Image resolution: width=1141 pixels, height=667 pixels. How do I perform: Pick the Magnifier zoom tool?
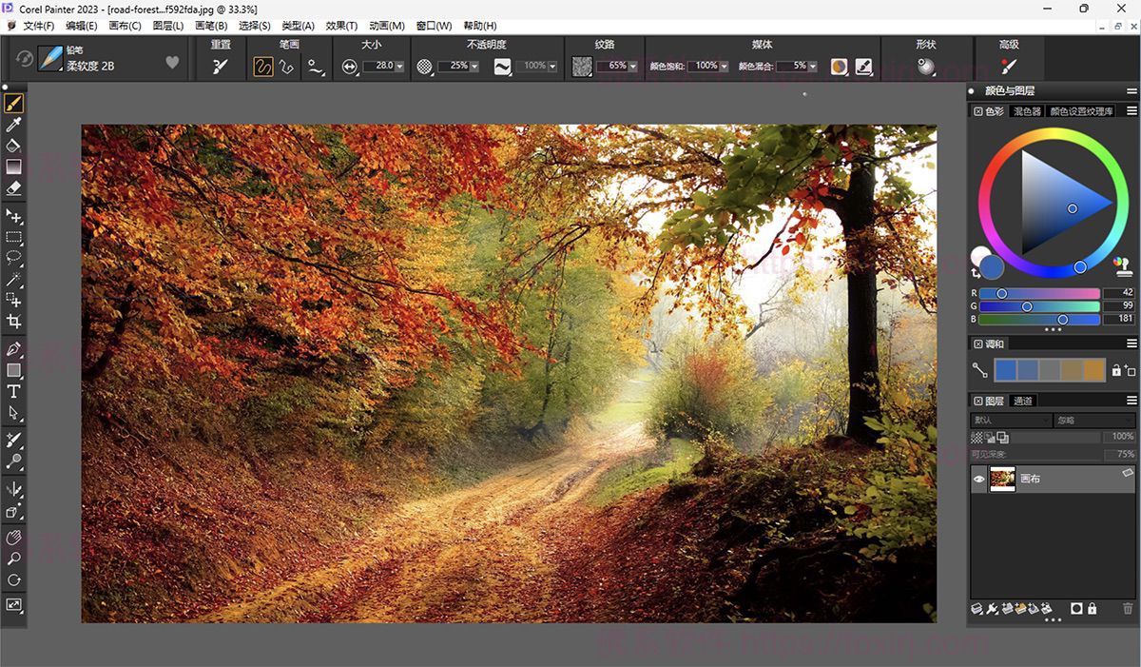point(13,559)
